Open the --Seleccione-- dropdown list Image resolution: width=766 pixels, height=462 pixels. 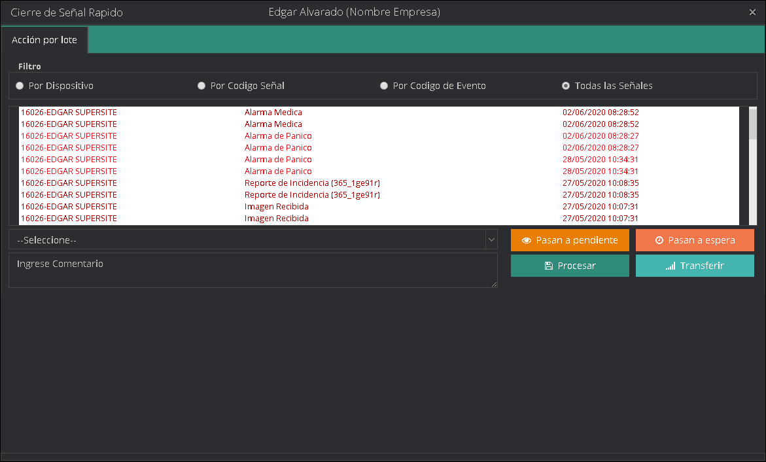[x=247, y=240]
